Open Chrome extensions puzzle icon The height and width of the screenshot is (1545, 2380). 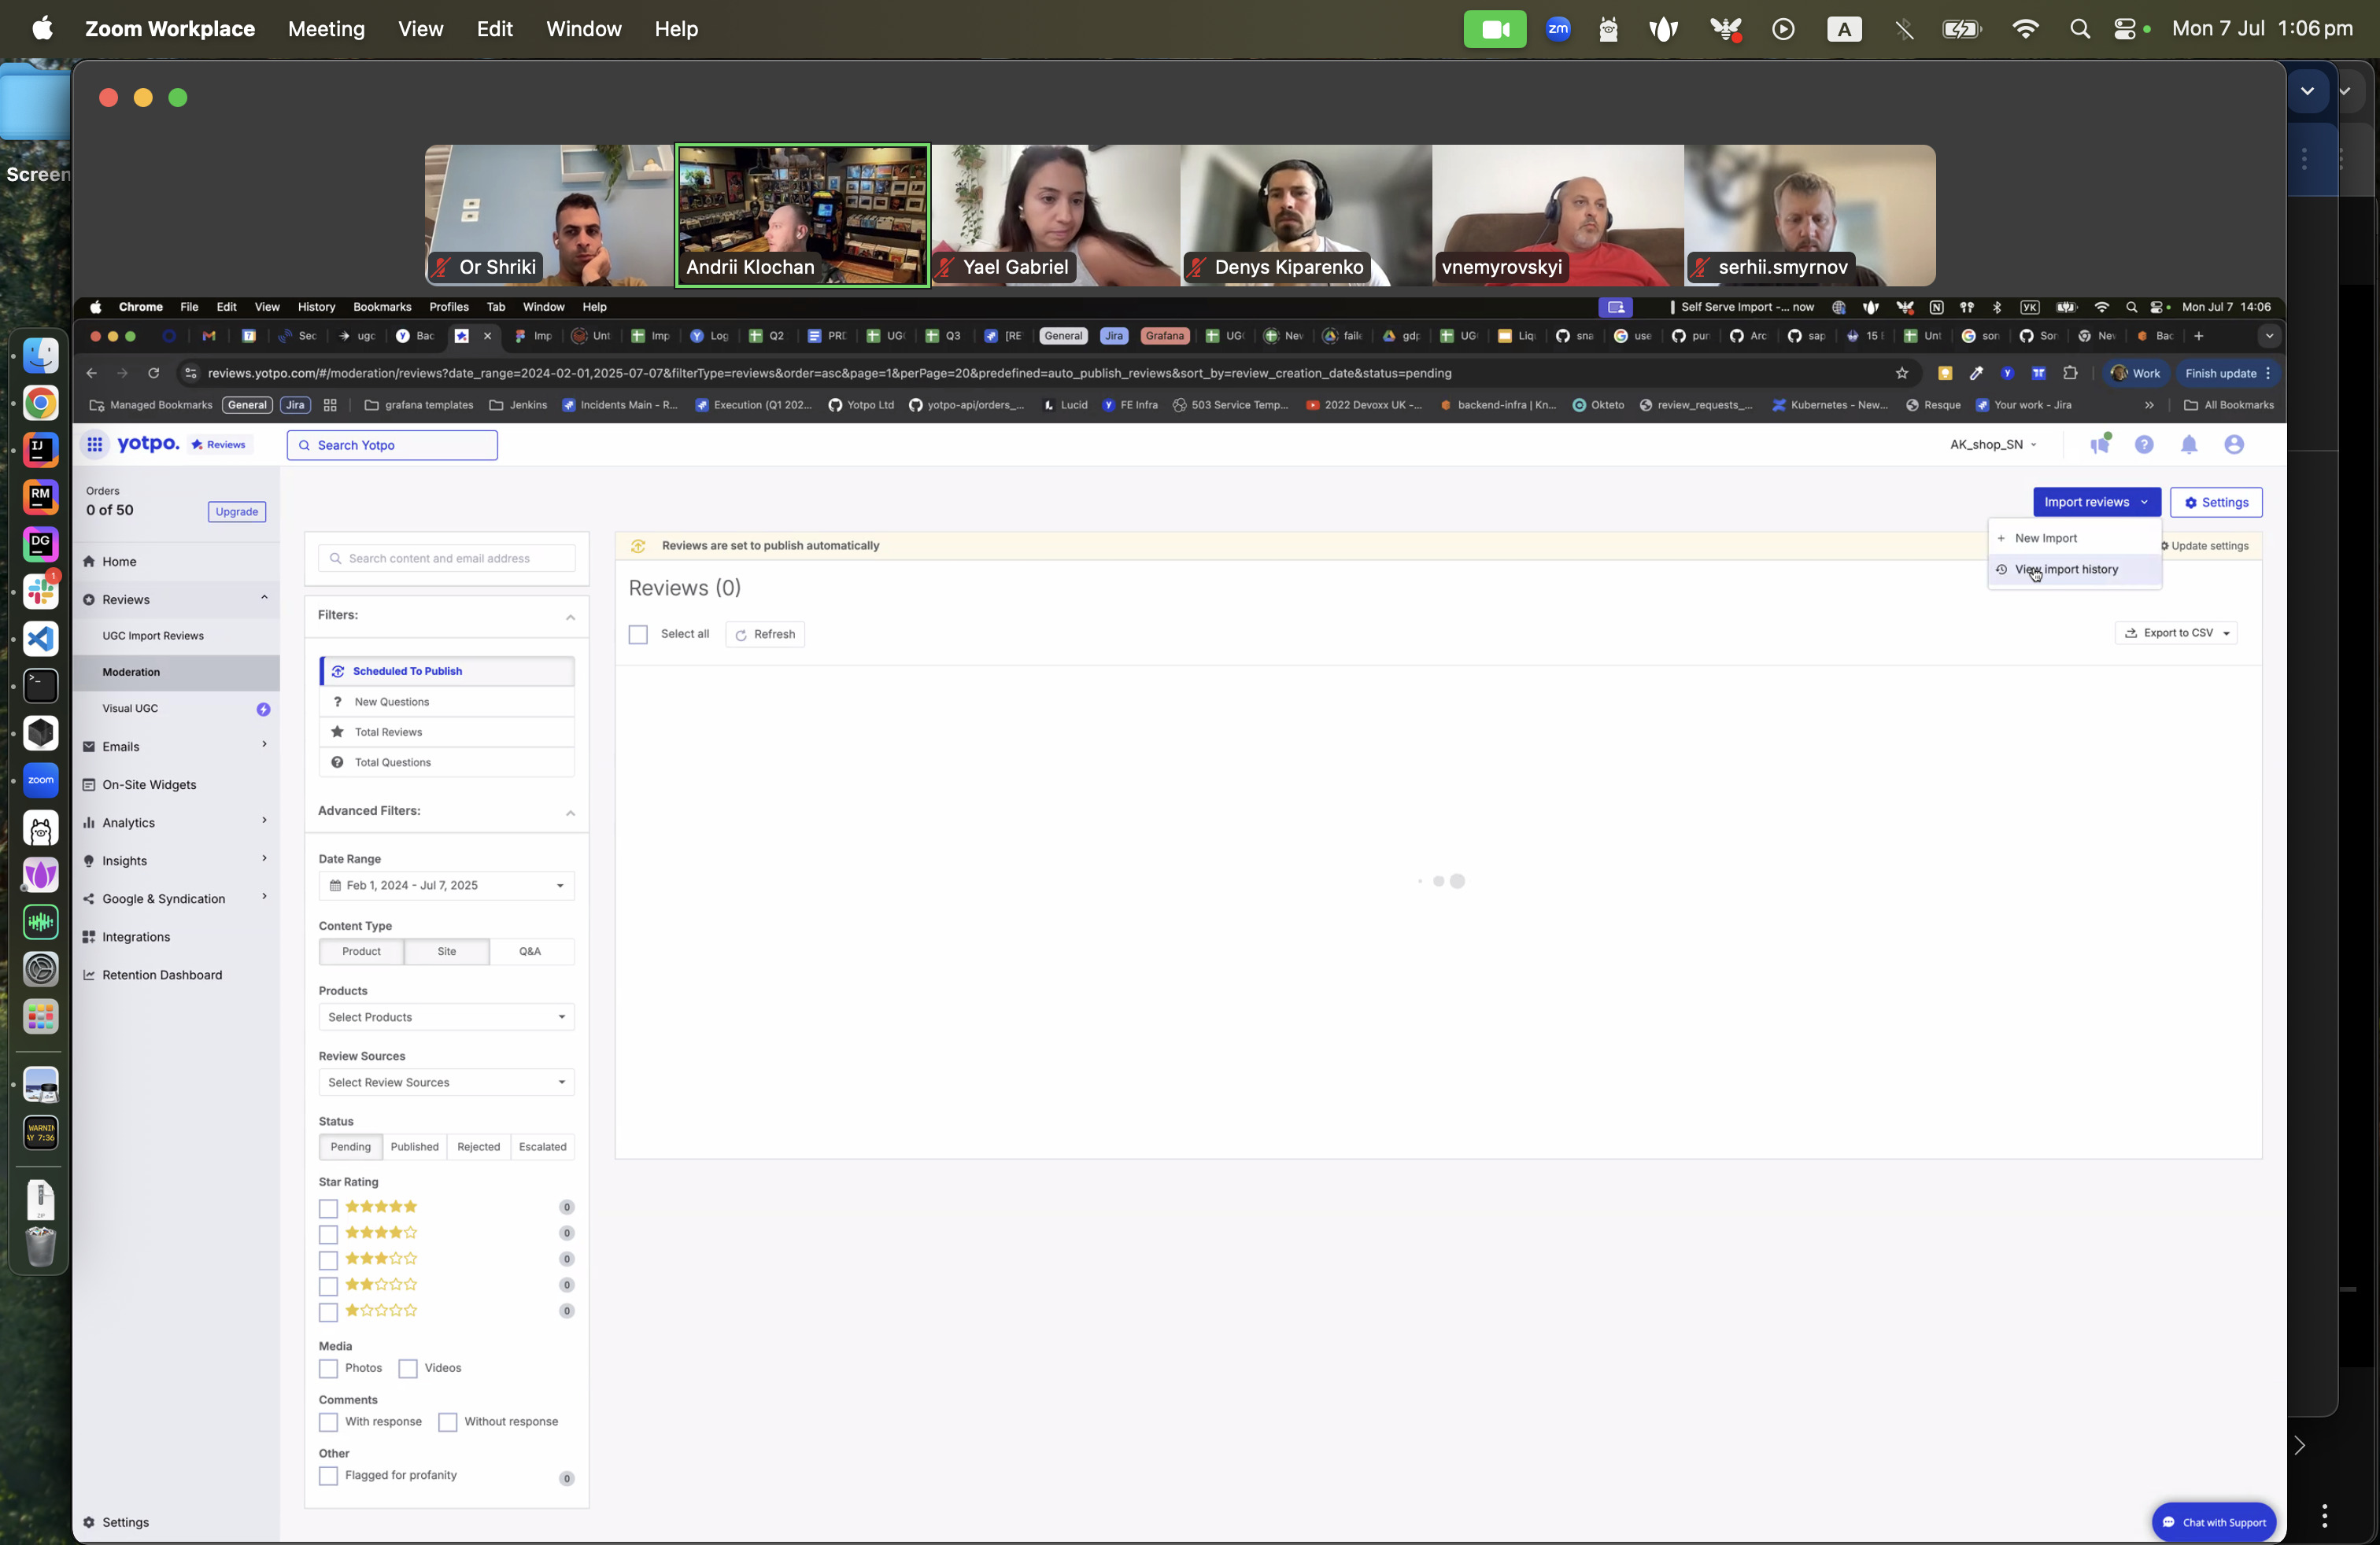[2070, 373]
